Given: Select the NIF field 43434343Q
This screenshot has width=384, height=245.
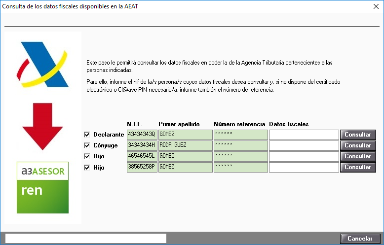Looking at the screenshot, I should pos(142,135).
